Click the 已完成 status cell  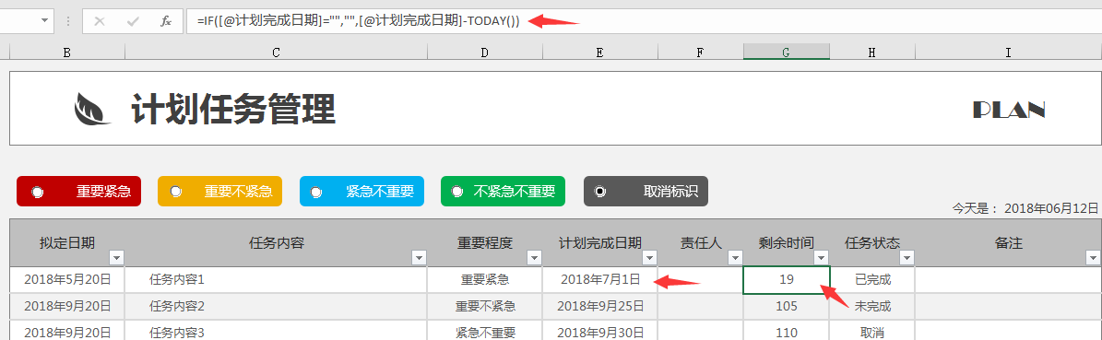[872, 279]
